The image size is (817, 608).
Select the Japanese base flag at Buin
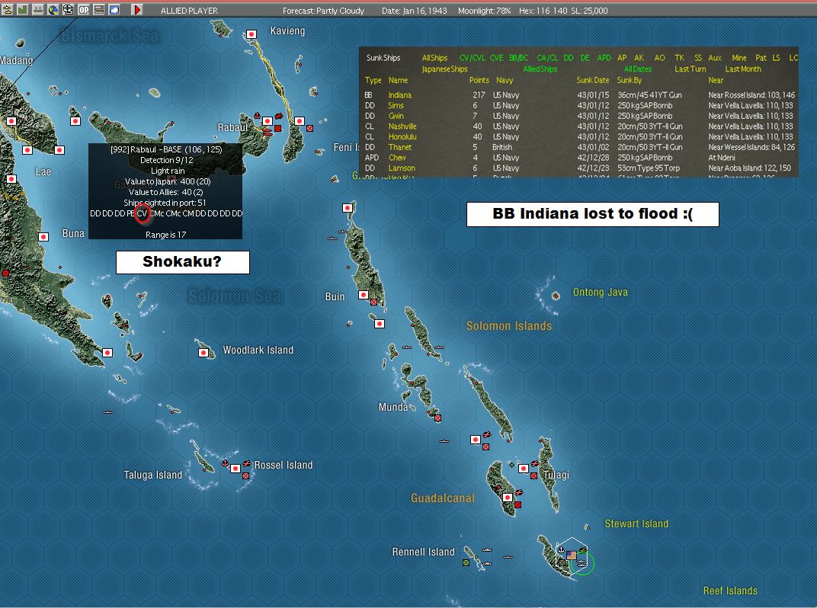(x=364, y=295)
